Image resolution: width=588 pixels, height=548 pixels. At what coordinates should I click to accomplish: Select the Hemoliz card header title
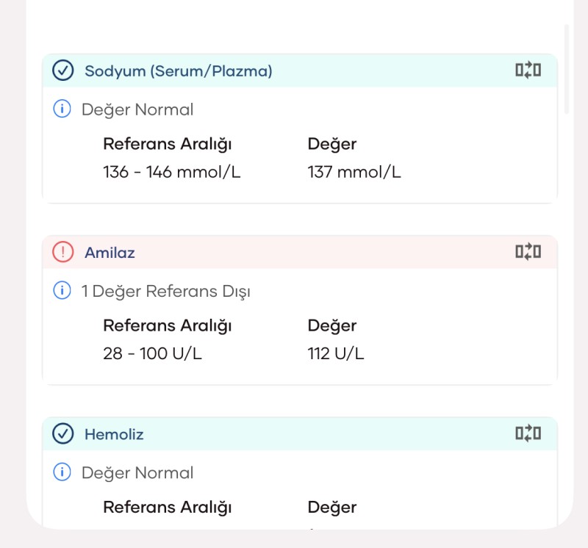[114, 434]
